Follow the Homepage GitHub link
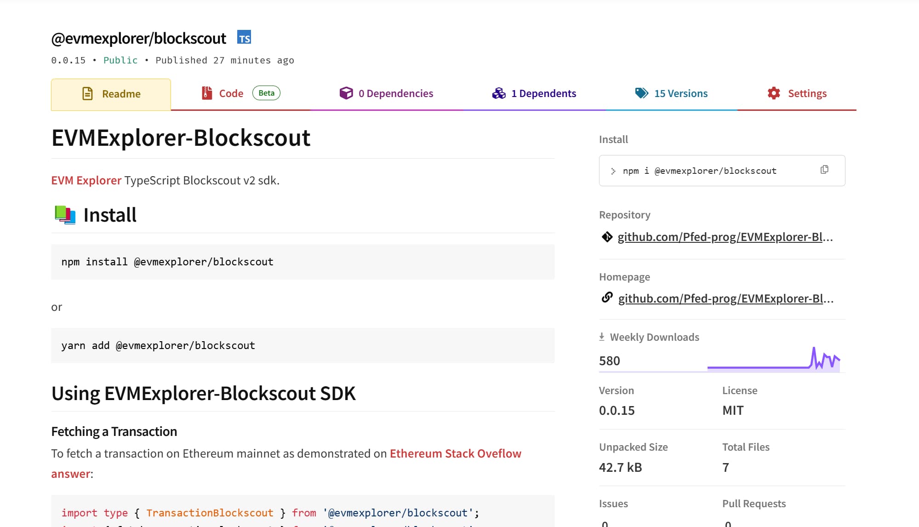919x527 pixels. tap(725, 298)
